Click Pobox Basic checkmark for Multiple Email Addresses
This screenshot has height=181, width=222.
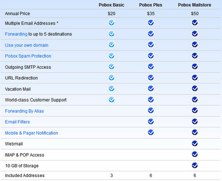point(111,23)
